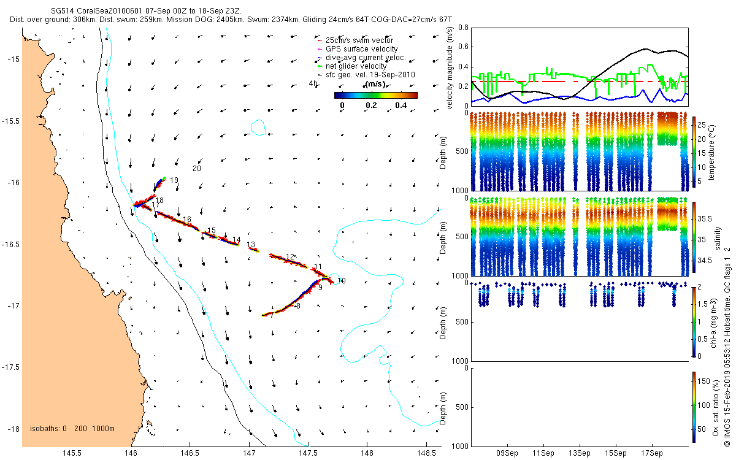Viewport: 736px width, 460px height.
Task: Click the '0.8' tick on the velocity plot
Action: point(462,28)
